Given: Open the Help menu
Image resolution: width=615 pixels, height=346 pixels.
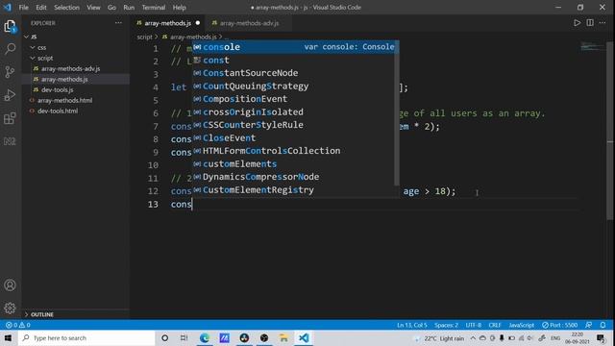Looking at the screenshot, I should click(x=180, y=7).
